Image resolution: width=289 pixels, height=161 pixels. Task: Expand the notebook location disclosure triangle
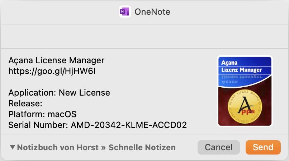pos(12,147)
